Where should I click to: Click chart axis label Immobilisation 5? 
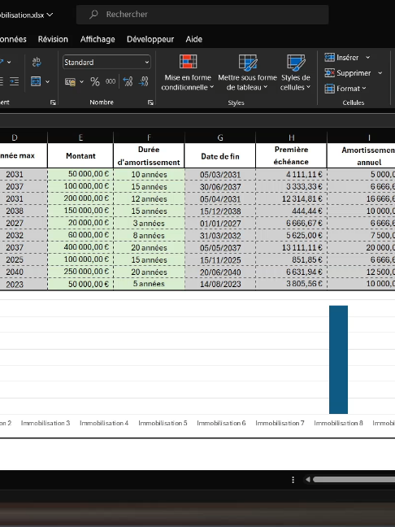[x=163, y=423]
